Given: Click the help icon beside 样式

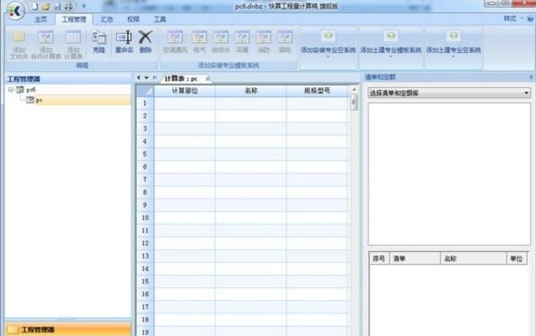Looking at the screenshot, I should (531, 19).
